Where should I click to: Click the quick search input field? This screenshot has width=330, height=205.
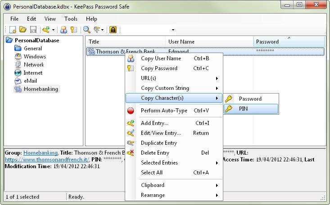pos(146,30)
